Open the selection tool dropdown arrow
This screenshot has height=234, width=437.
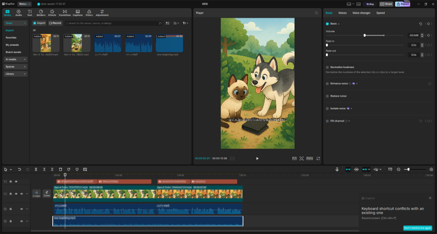pos(11,169)
